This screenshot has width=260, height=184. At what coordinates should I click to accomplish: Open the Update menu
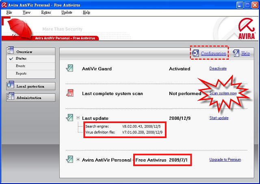tap(67, 13)
